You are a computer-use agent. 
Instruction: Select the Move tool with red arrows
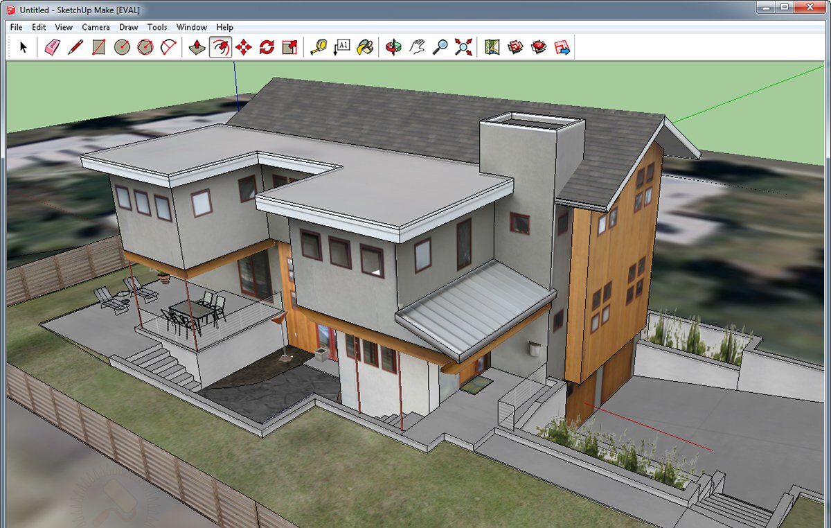pyautogui.click(x=244, y=47)
